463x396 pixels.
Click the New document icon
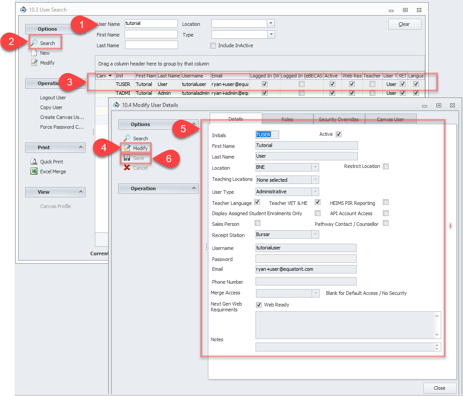tap(34, 53)
